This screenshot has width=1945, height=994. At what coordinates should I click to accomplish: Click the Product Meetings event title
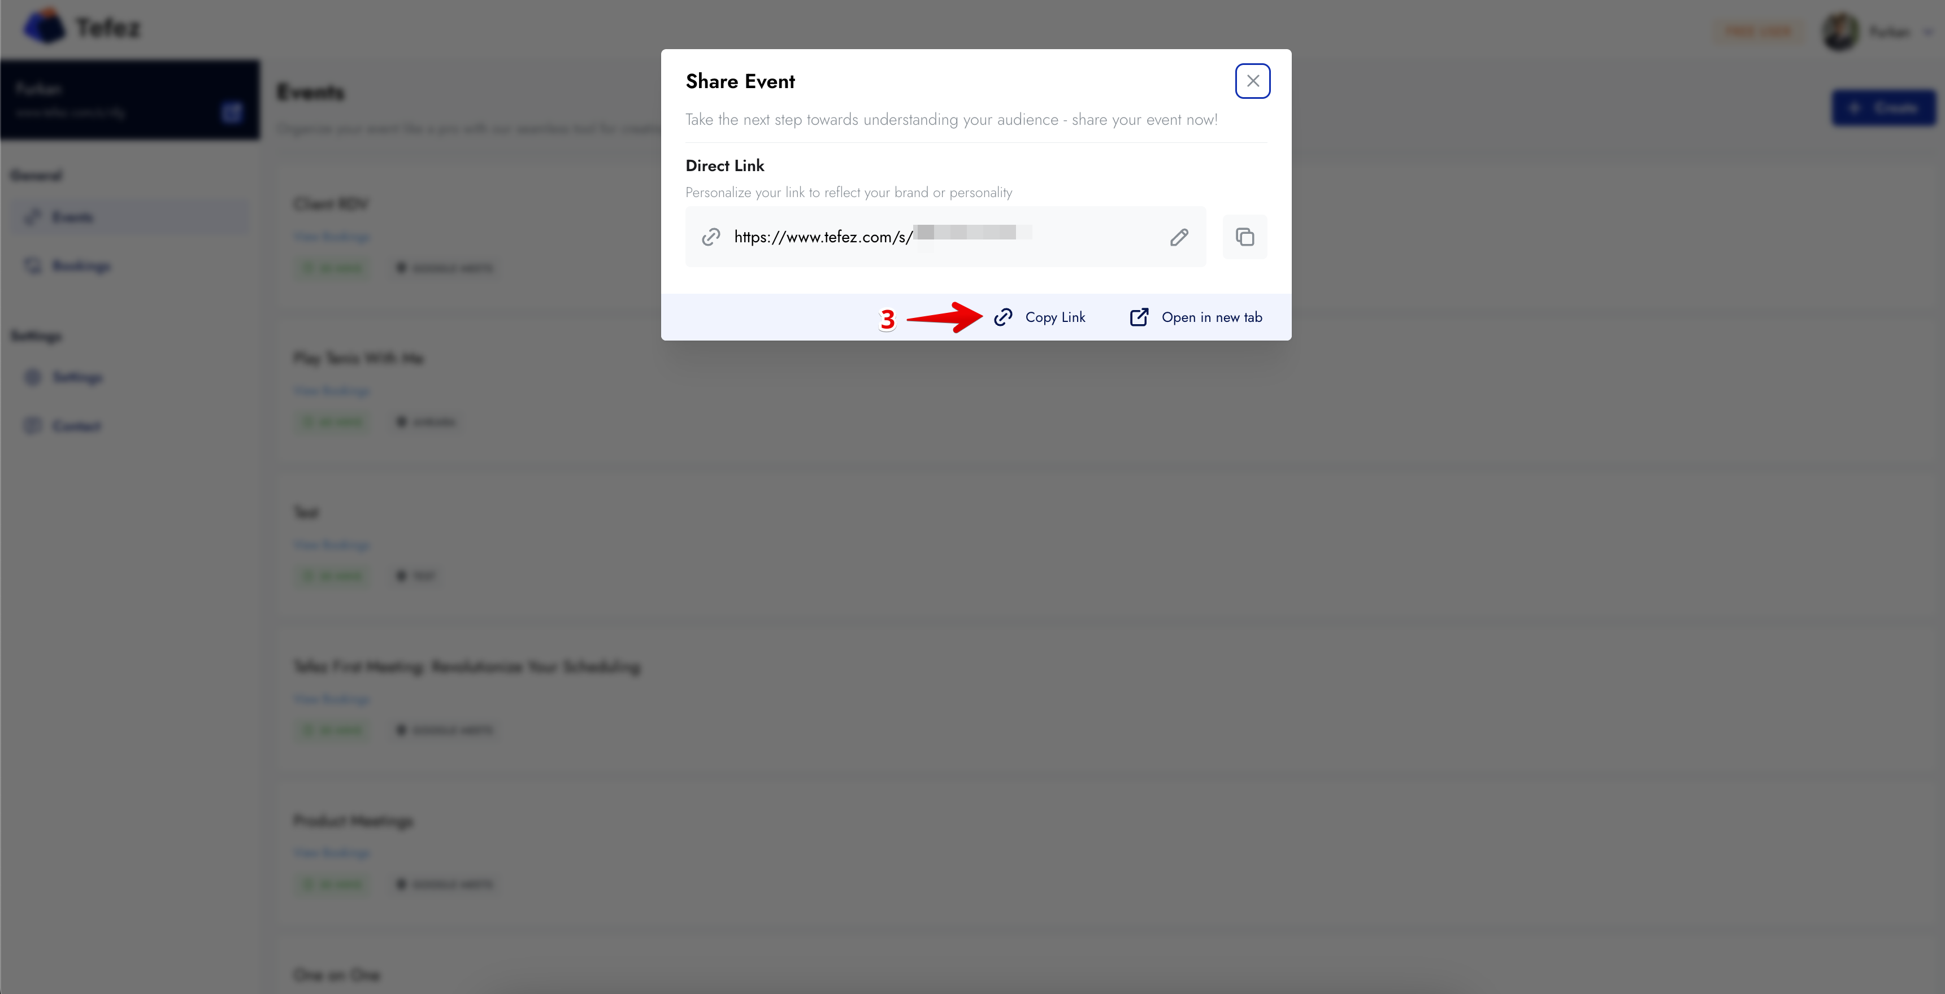coord(353,821)
